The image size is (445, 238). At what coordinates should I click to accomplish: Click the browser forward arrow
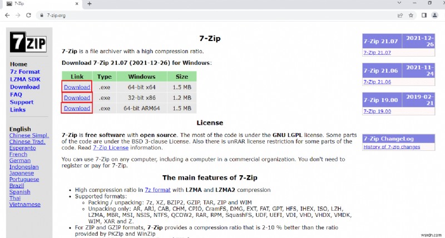click(x=18, y=16)
